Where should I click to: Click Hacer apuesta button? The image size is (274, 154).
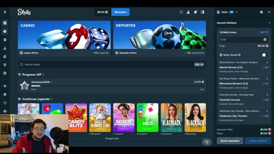tap(258, 141)
